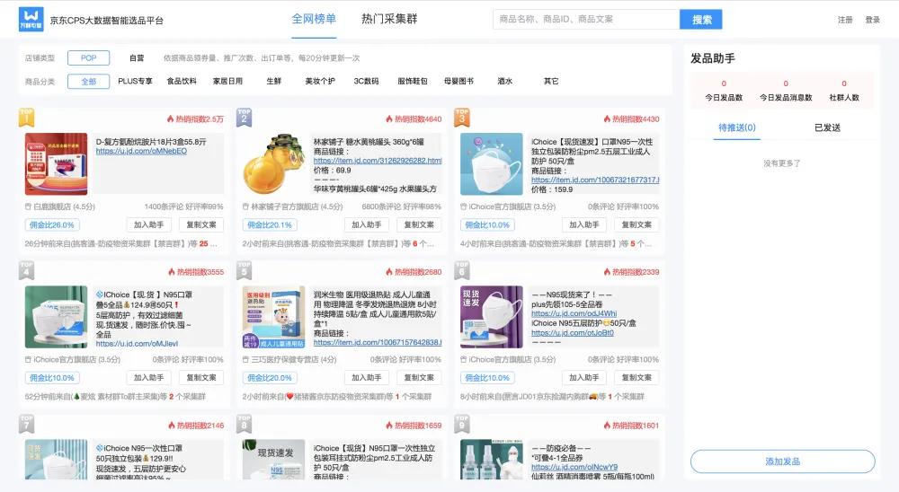Click flame icon beside 热销指数4430
899x492 pixels.
click(607, 119)
